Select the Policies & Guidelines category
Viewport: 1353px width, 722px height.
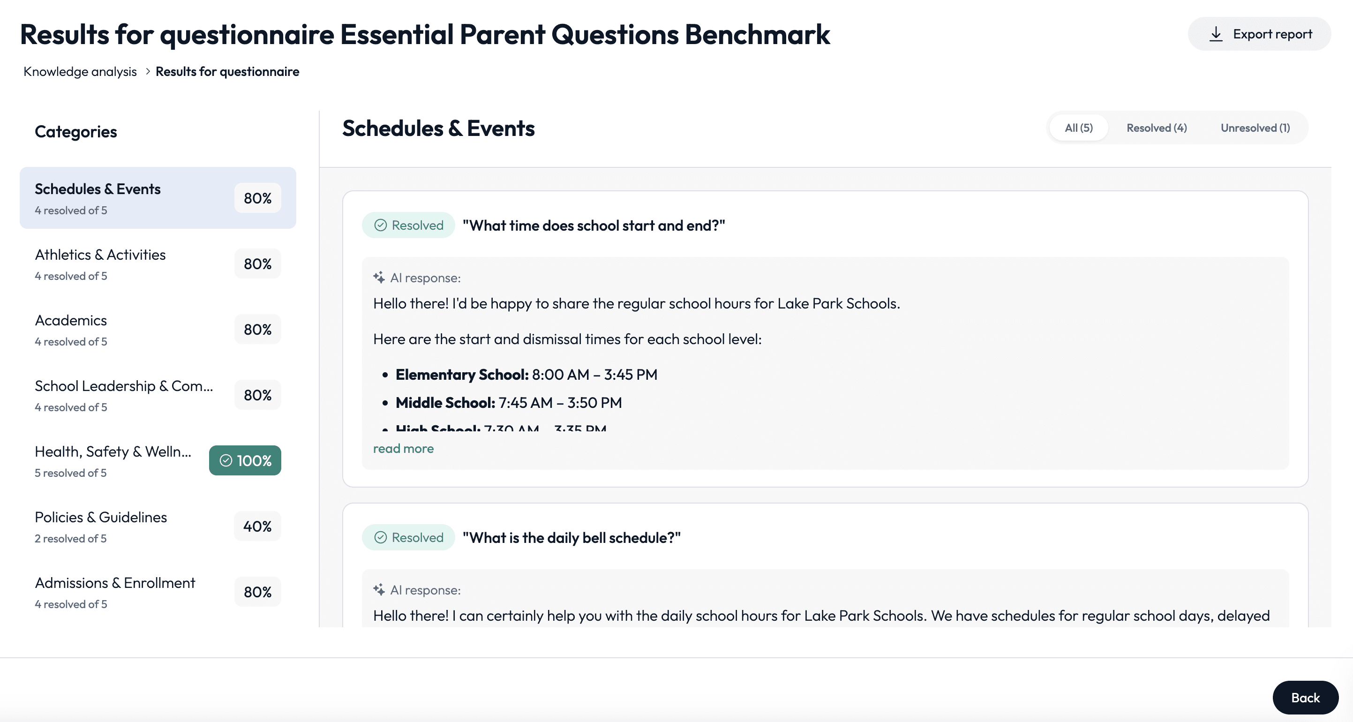point(158,526)
